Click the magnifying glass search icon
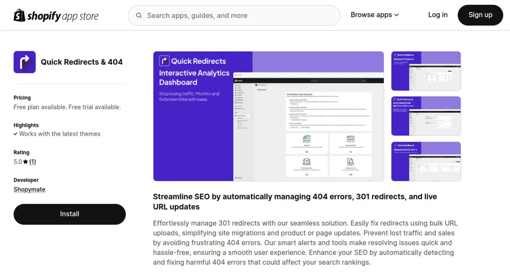The width and height of the screenshot is (510, 276). click(139, 15)
